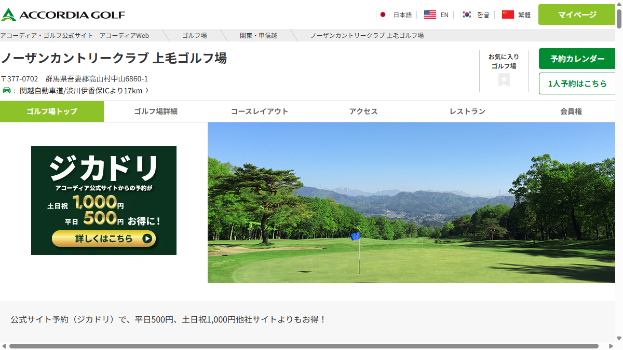Switch language to 한글
The image size is (623, 350).
483,15
